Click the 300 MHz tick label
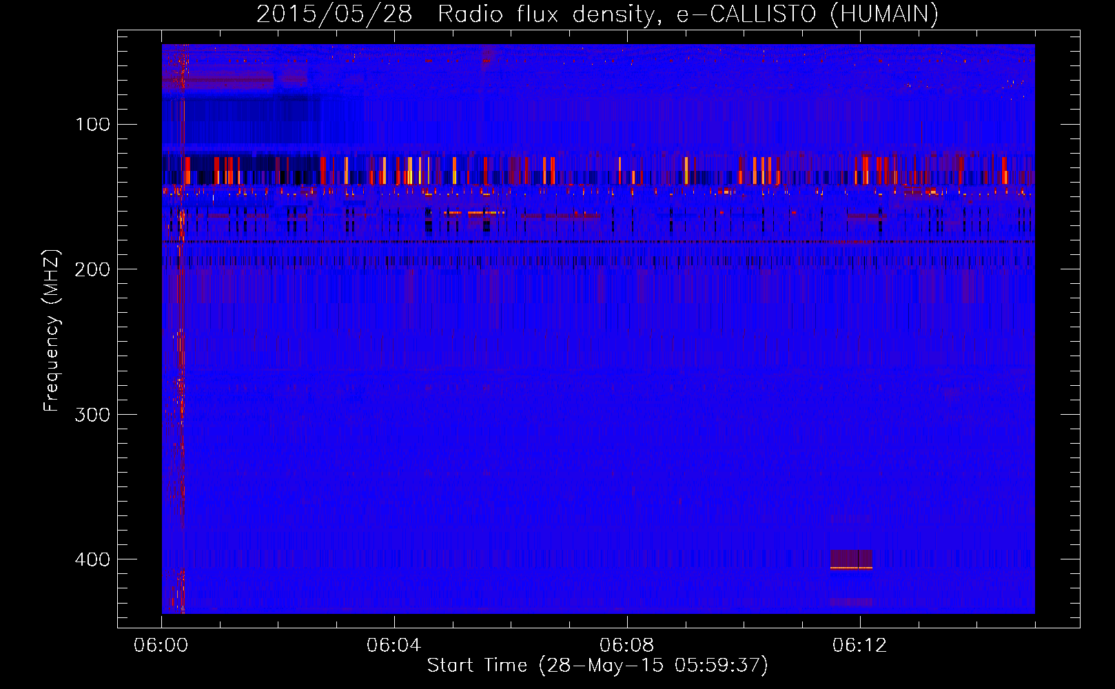 (92, 414)
